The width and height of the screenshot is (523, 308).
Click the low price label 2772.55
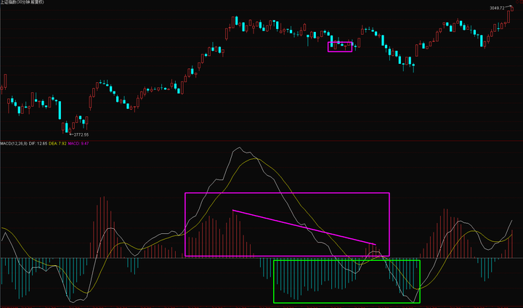click(81, 135)
